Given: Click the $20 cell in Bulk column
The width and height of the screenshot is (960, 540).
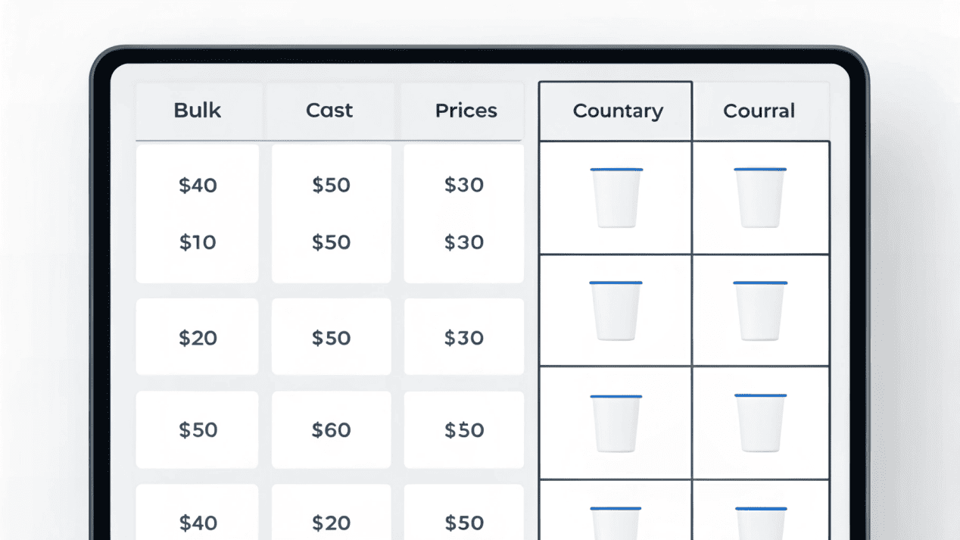Looking at the screenshot, I should pos(198,338).
